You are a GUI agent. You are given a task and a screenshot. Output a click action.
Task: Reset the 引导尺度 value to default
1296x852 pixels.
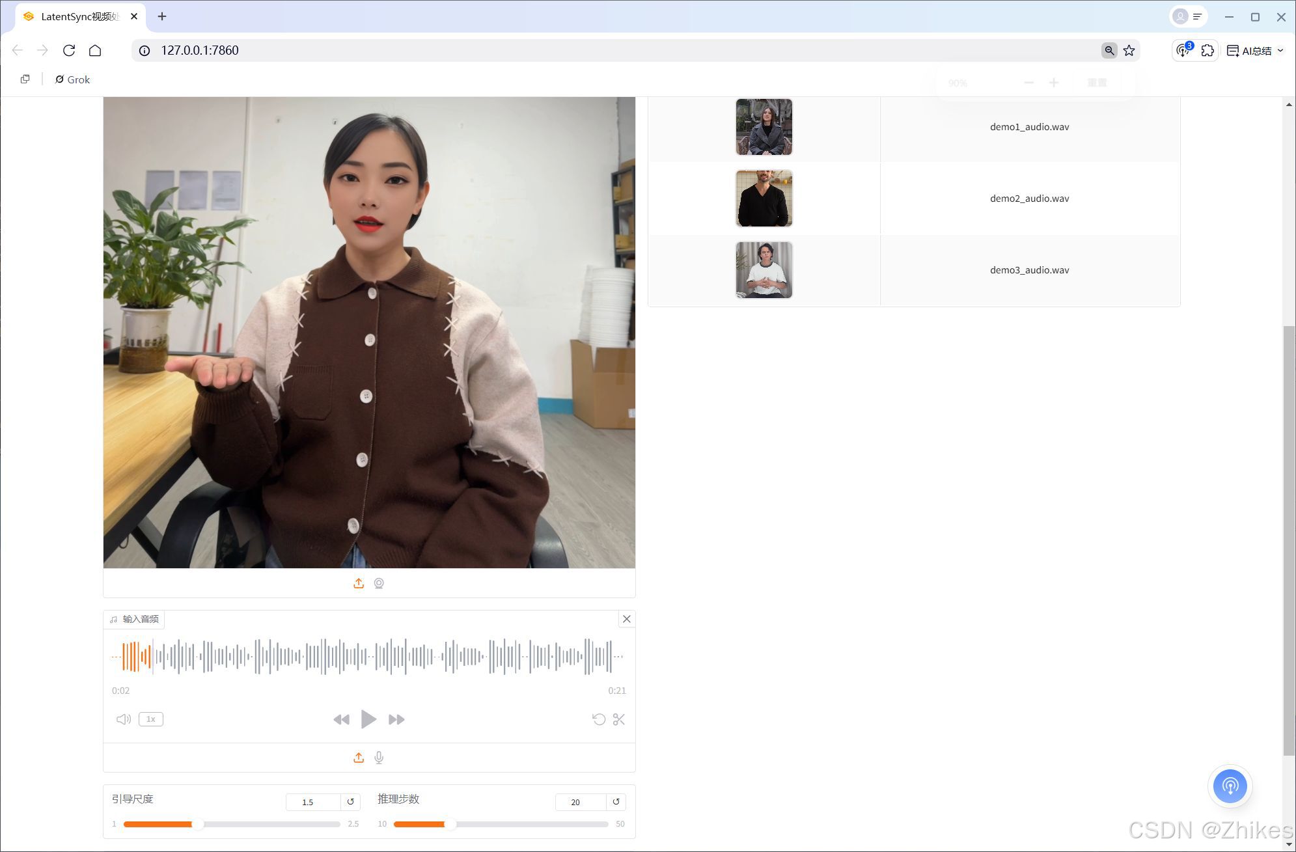351,802
